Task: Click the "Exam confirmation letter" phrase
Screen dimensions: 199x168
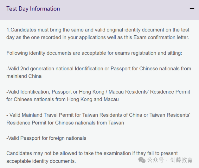Action: tap(161, 38)
